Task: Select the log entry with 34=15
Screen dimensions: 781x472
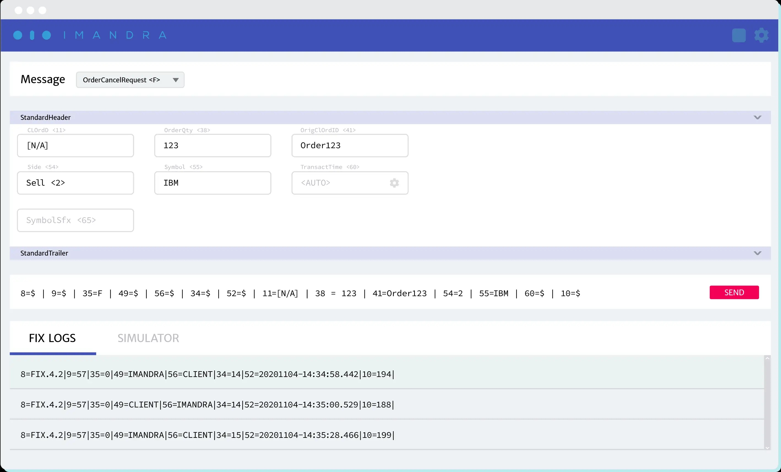Action: click(x=208, y=435)
